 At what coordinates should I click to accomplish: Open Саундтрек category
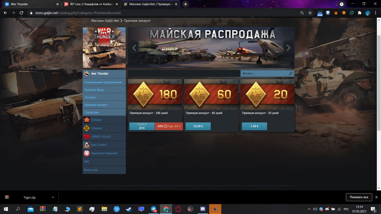pos(104,112)
